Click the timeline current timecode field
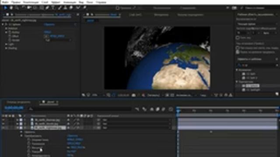 coord(14,108)
